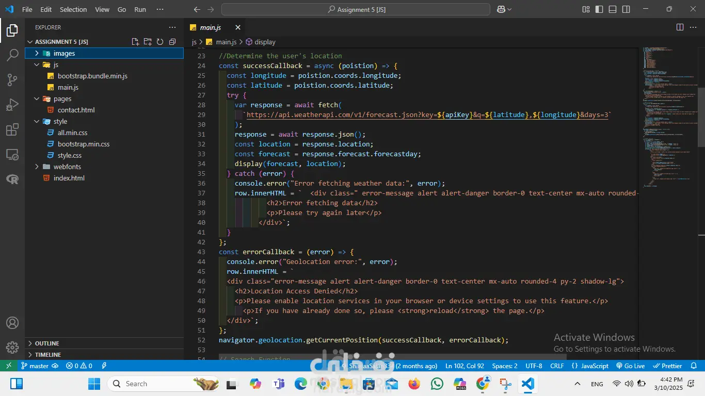
Task: Select the main.js editor tab
Action: pyautogui.click(x=210, y=27)
